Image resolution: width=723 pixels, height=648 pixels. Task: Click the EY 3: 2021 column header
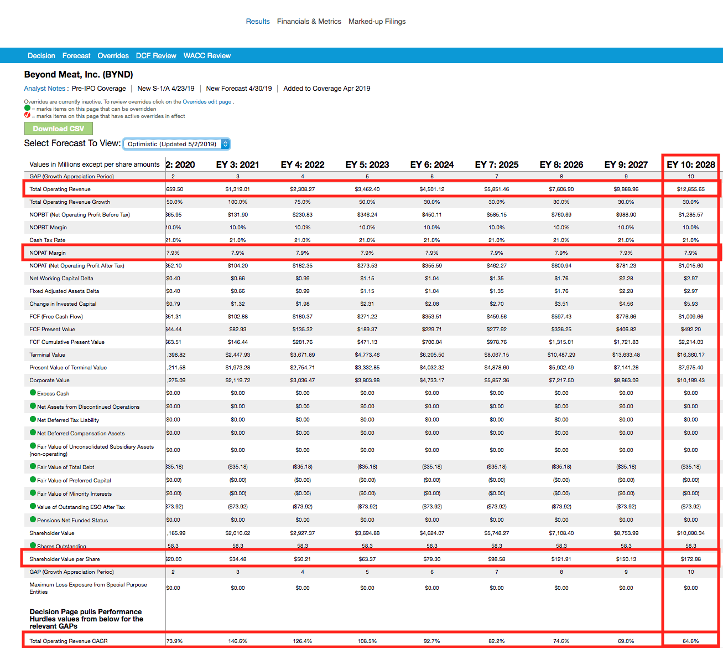click(x=238, y=164)
